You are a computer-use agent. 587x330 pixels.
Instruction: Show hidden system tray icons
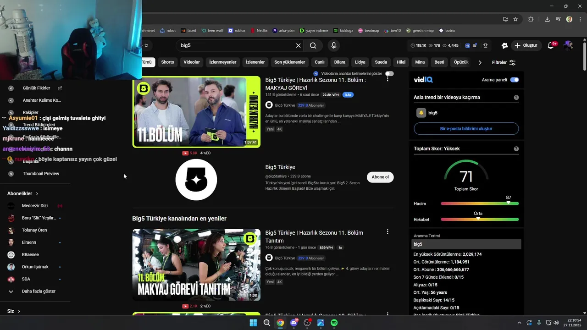[519, 323]
